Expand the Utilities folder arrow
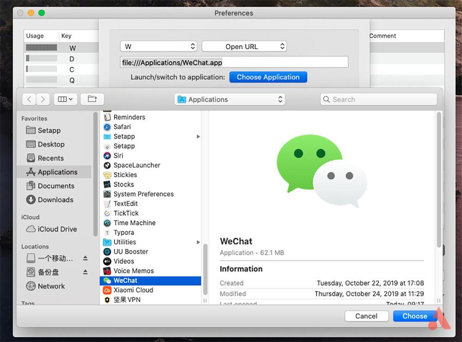Screen dimensions: 462x342 tap(198, 242)
